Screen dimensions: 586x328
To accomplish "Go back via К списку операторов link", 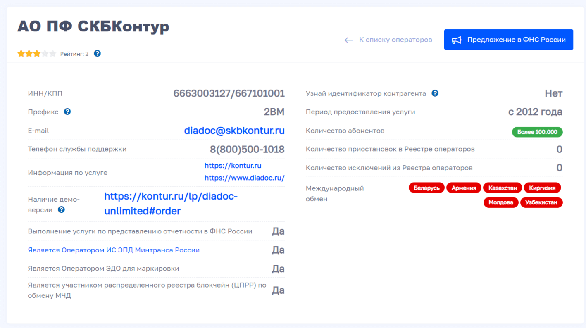I will pyautogui.click(x=388, y=40).
